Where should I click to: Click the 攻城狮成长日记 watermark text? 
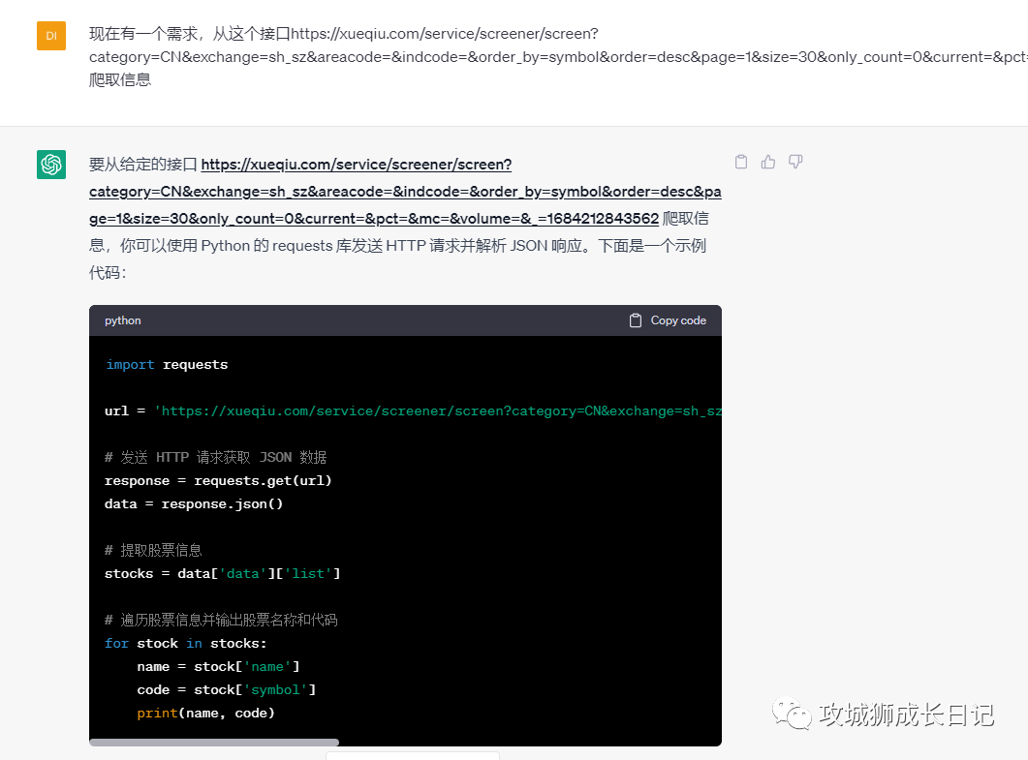906,714
